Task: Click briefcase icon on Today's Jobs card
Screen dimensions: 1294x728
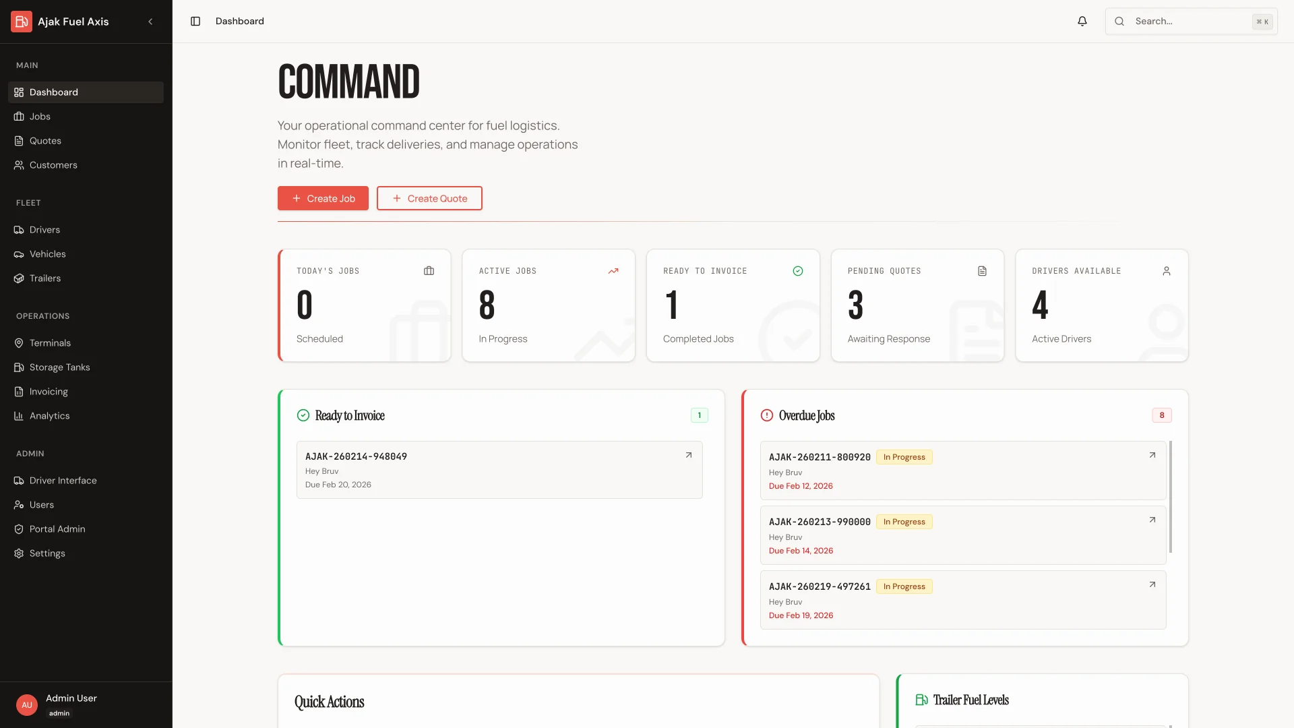Action: point(429,271)
